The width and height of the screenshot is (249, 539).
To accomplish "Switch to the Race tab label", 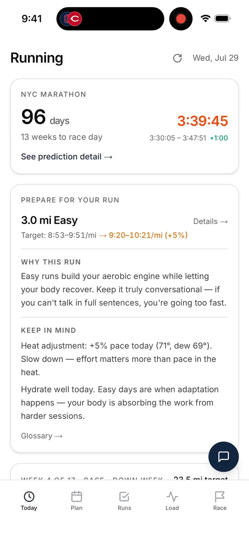I will point(220,508).
